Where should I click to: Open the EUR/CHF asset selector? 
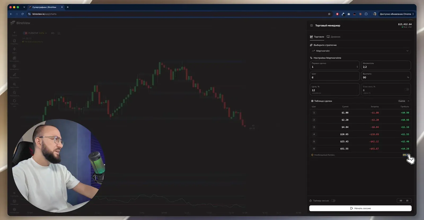pos(35,33)
